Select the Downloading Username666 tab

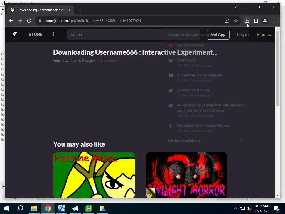coord(41,10)
